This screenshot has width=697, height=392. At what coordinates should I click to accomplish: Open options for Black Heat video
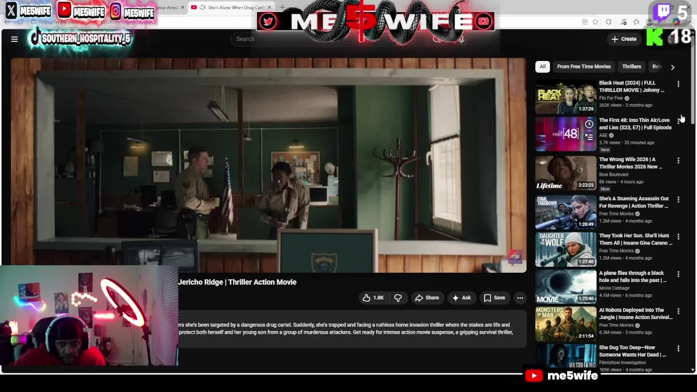[x=678, y=84]
